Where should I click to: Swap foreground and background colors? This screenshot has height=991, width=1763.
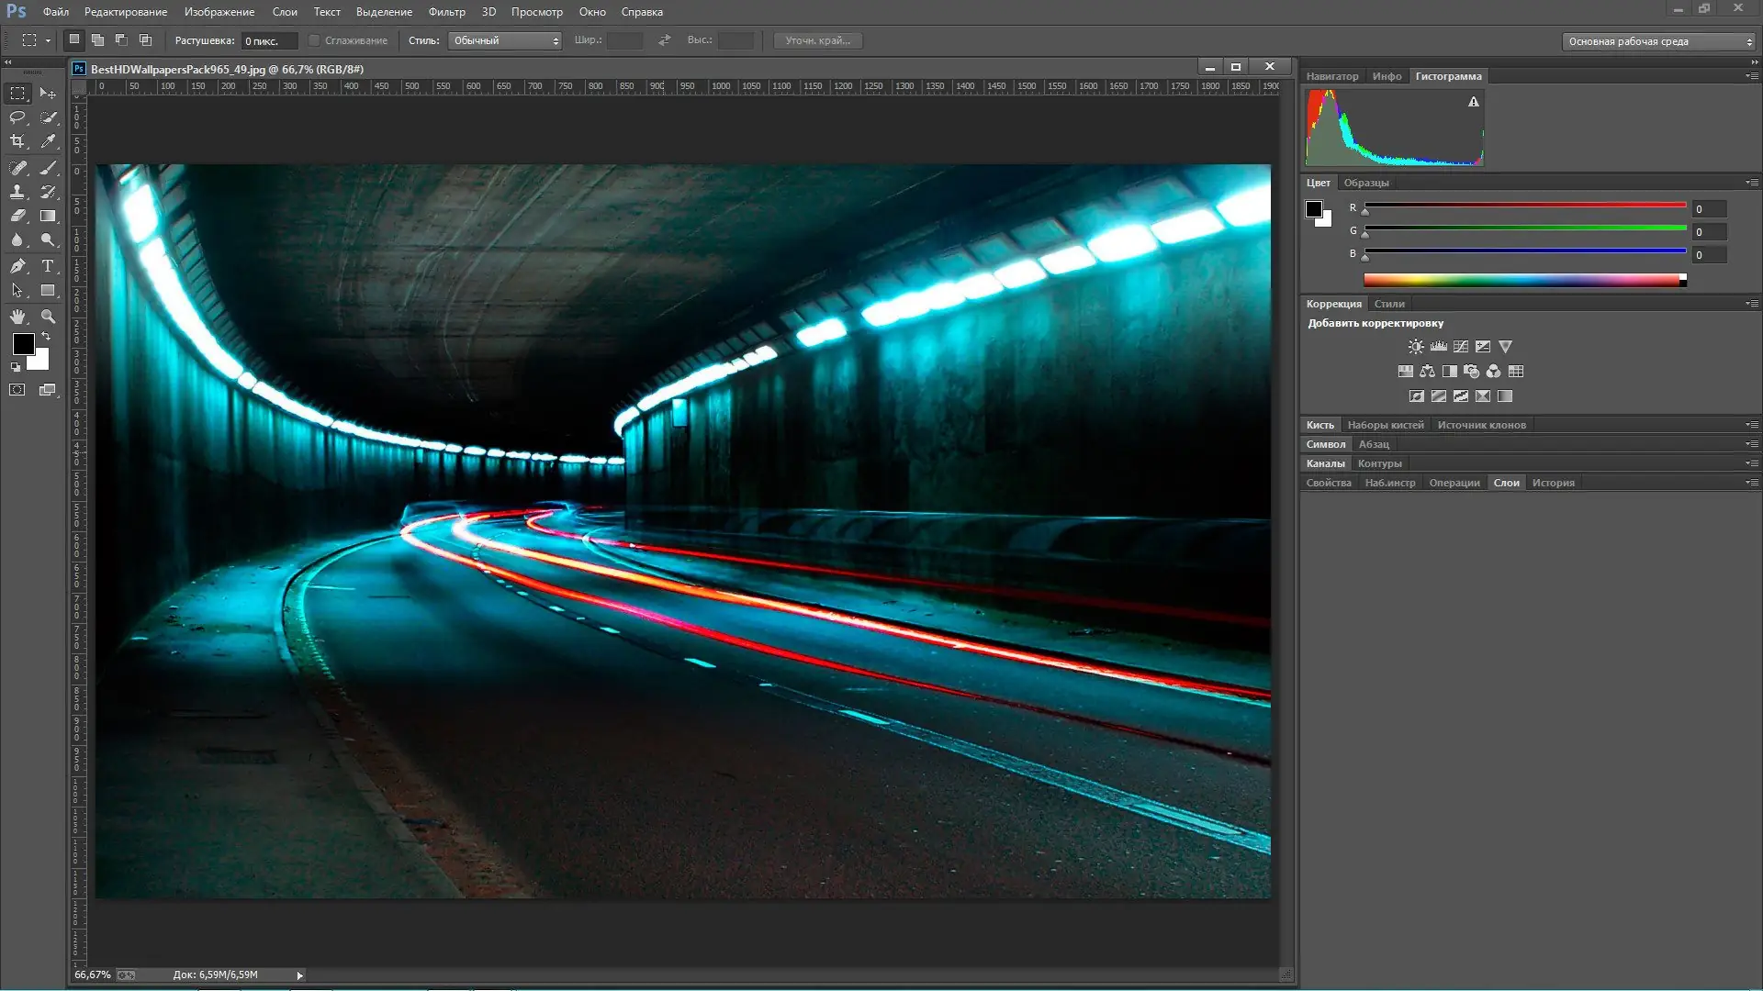point(46,337)
